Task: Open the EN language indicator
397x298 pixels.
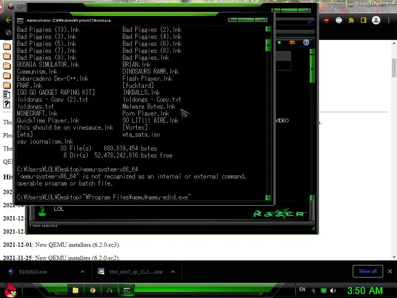Action: point(302,289)
